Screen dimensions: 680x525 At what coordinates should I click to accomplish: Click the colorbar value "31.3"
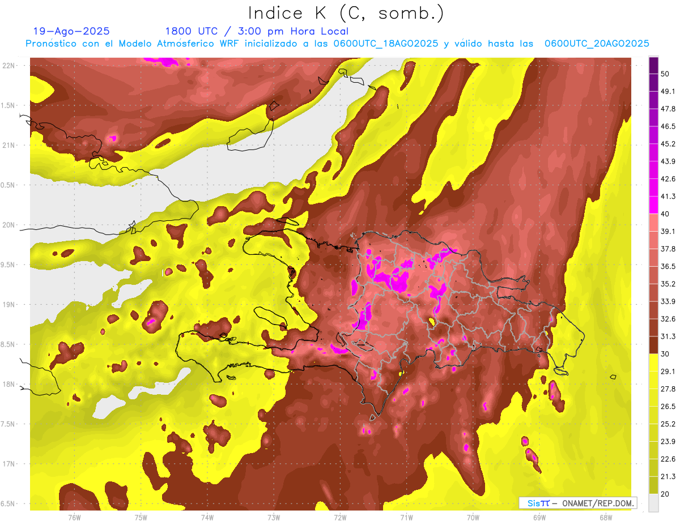[668, 336]
